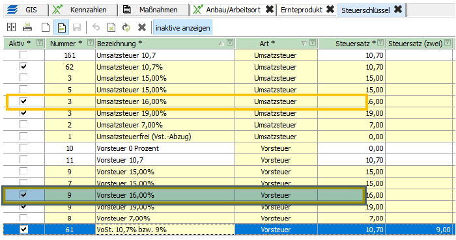Click the ascending sort arrow in Bezeichnung
Image resolution: width=456 pixels, height=240 pixels.
(221, 43)
